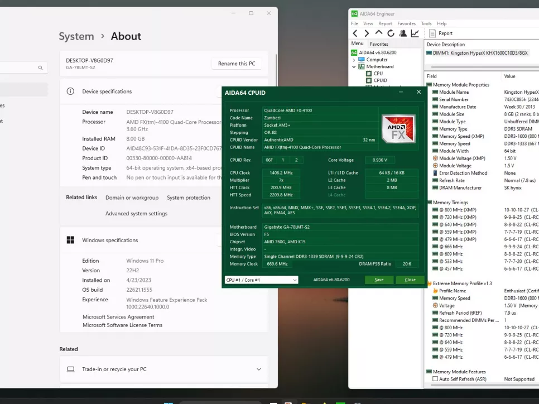This screenshot has width=539, height=404.
Task: Click the Windows specifications logo icon
Action: [x=70, y=240]
